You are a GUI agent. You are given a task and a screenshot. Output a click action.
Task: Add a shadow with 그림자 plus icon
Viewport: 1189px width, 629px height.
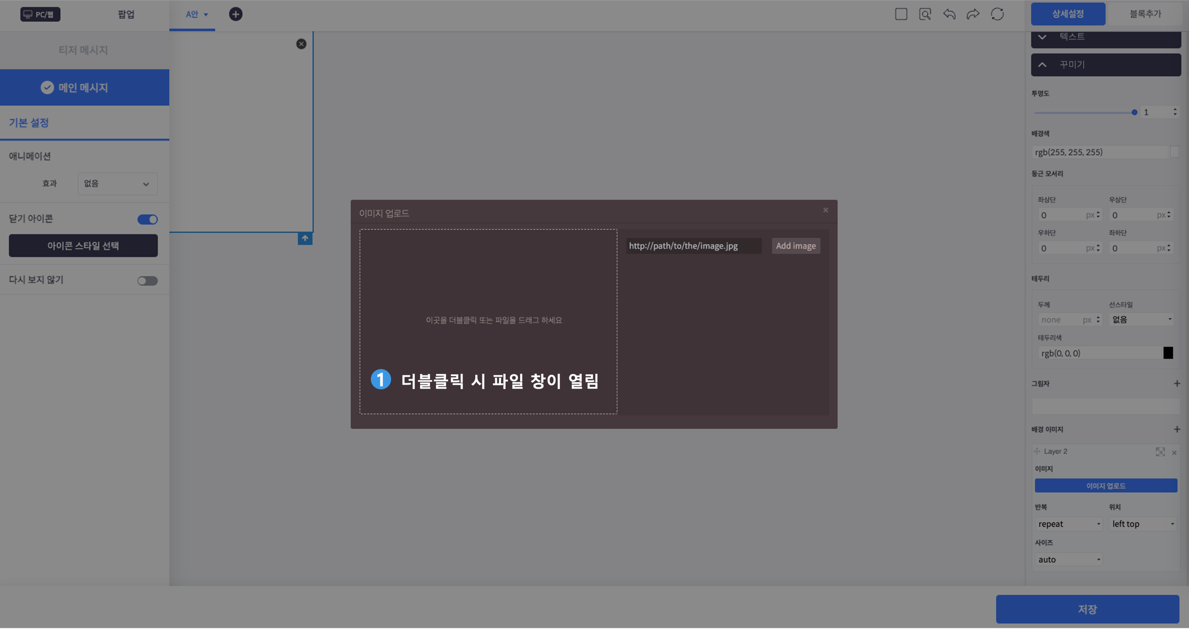(1177, 383)
